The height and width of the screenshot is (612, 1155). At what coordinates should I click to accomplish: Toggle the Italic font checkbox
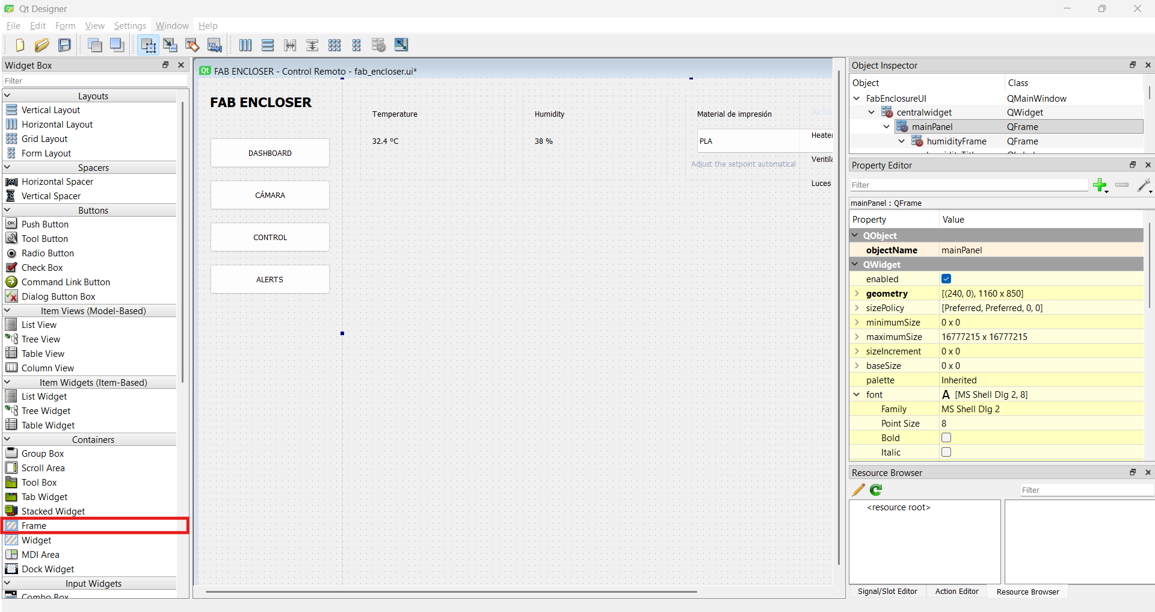tap(946, 452)
